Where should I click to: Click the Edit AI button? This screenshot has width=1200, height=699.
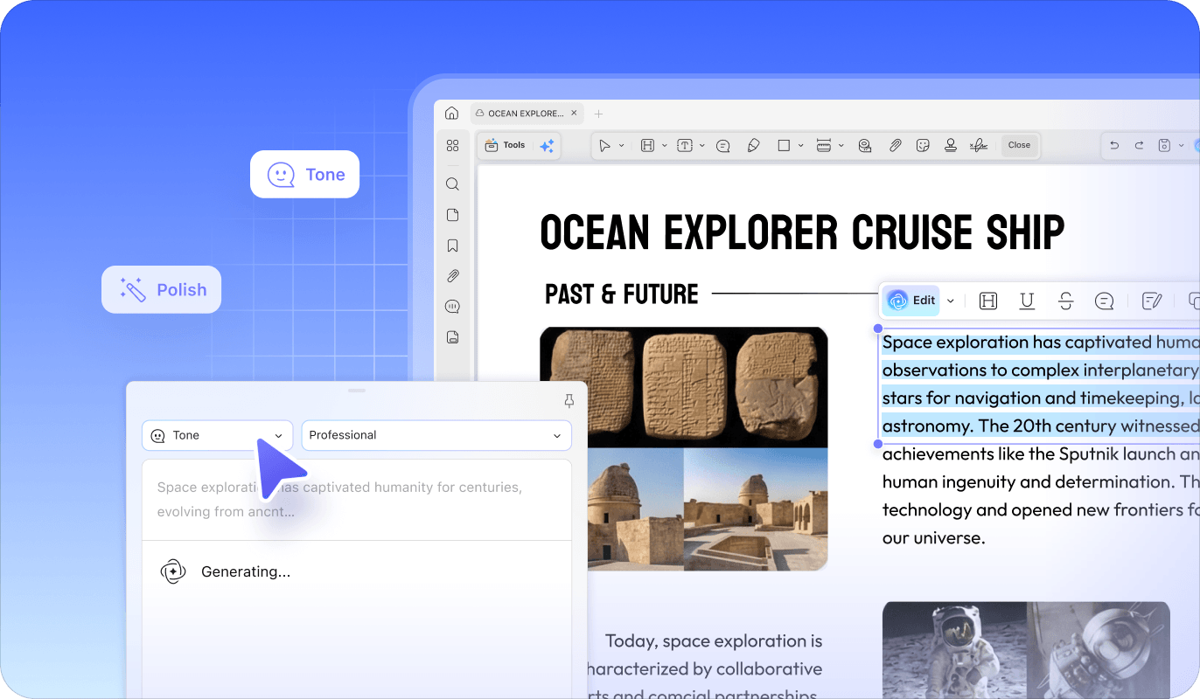910,301
